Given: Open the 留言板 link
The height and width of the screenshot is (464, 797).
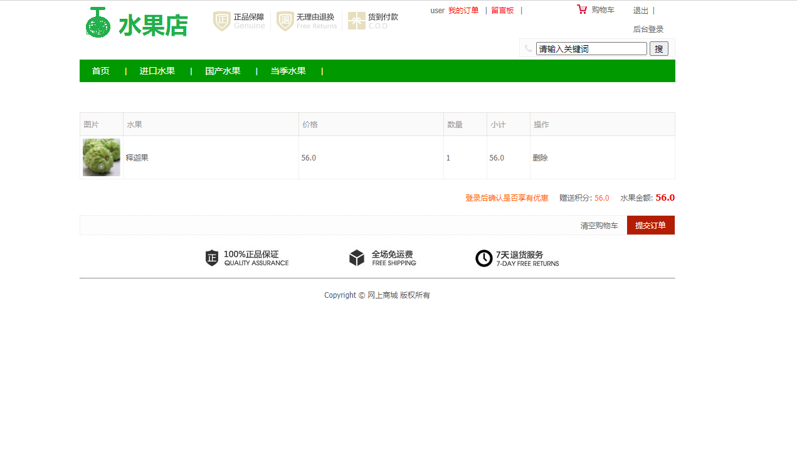Looking at the screenshot, I should [503, 10].
